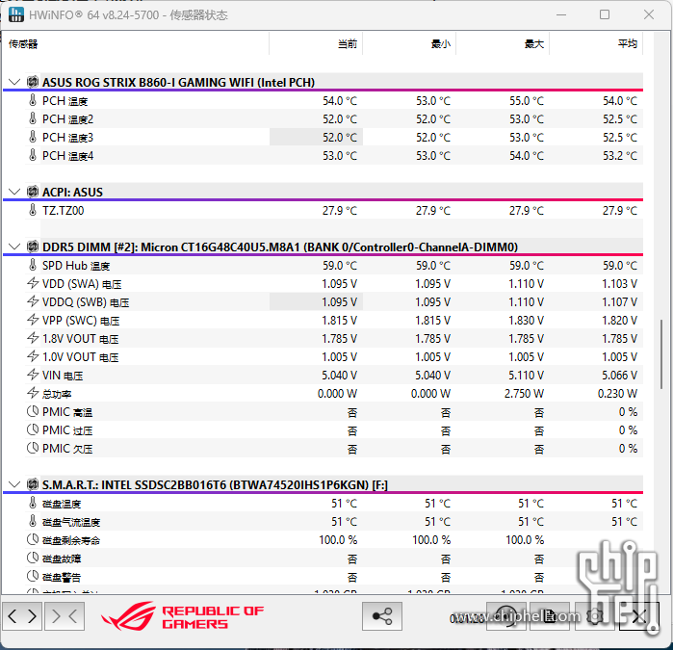Start logging with the log file button
673x650 pixels.
tap(550, 616)
